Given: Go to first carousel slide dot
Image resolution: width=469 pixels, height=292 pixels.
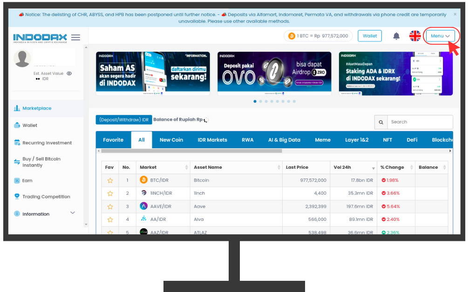Looking at the screenshot, I should 255,101.
